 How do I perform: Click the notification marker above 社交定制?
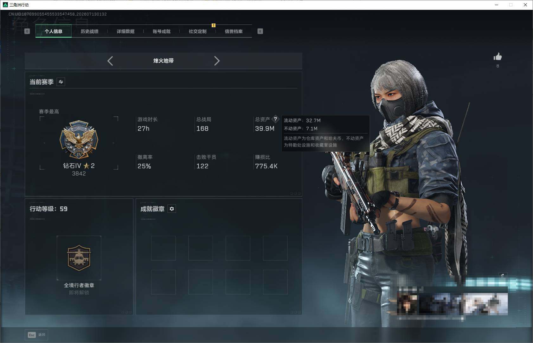214,25
